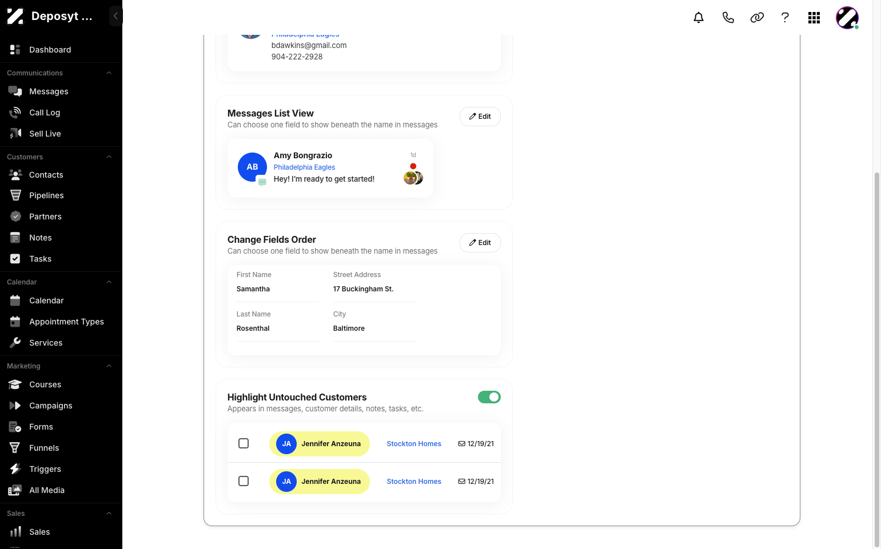Check the first Jennifer Anzeuna row checkbox

coord(244,443)
